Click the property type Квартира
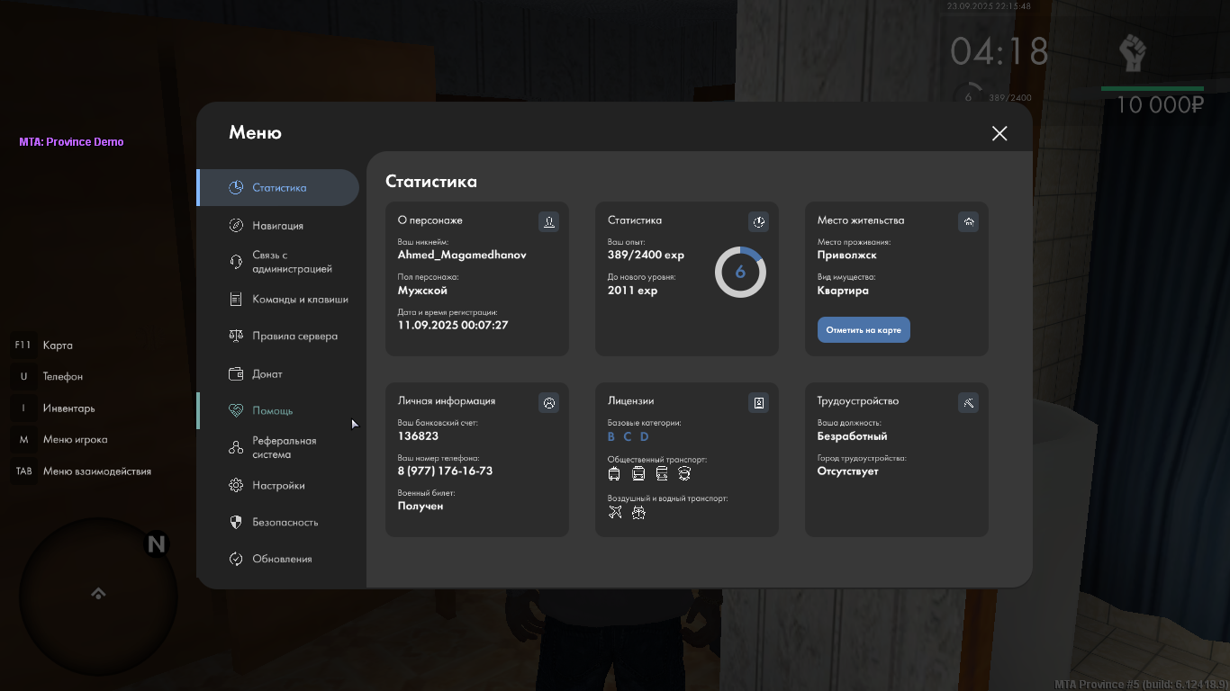Image resolution: width=1230 pixels, height=691 pixels. [843, 290]
